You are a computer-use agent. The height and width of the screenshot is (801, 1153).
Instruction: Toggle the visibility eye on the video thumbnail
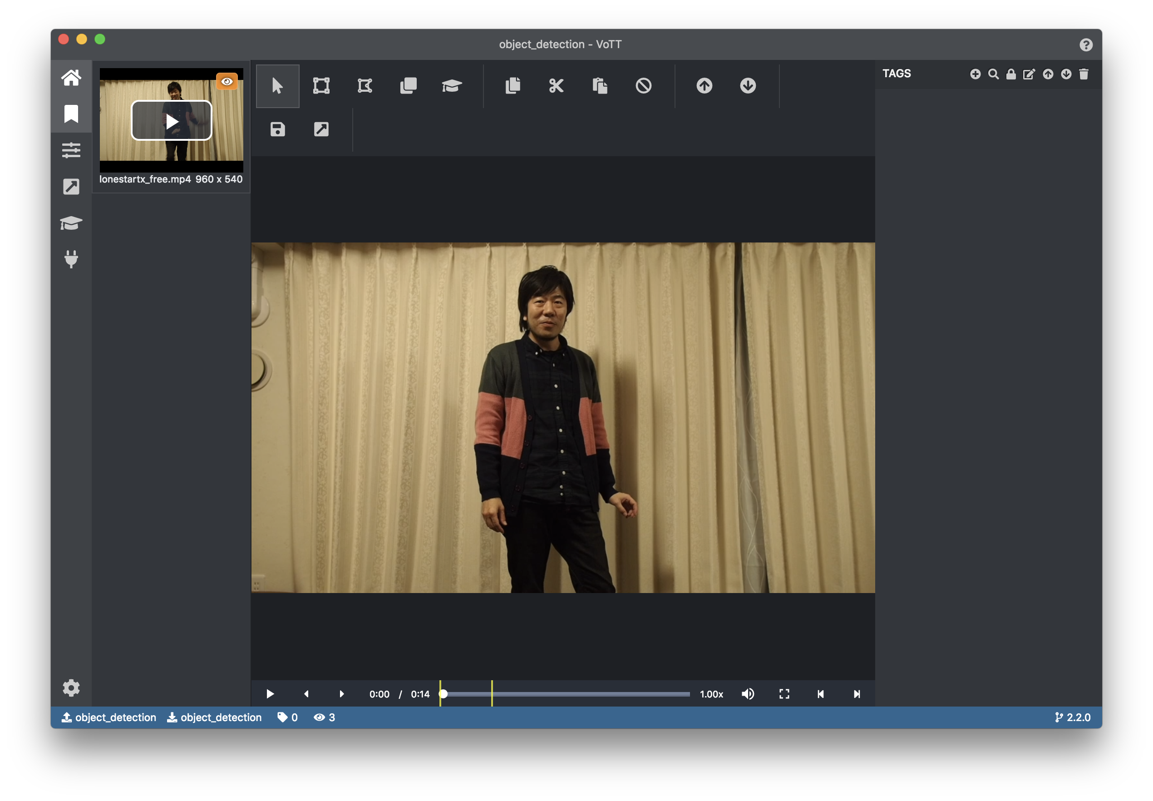pos(228,81)
